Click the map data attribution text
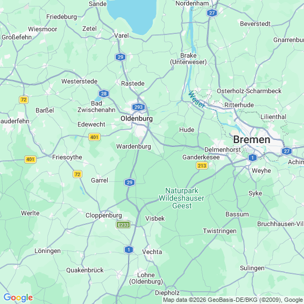This screenshot has width=304, height=304. pyautogui.click(x=233, y=300)
